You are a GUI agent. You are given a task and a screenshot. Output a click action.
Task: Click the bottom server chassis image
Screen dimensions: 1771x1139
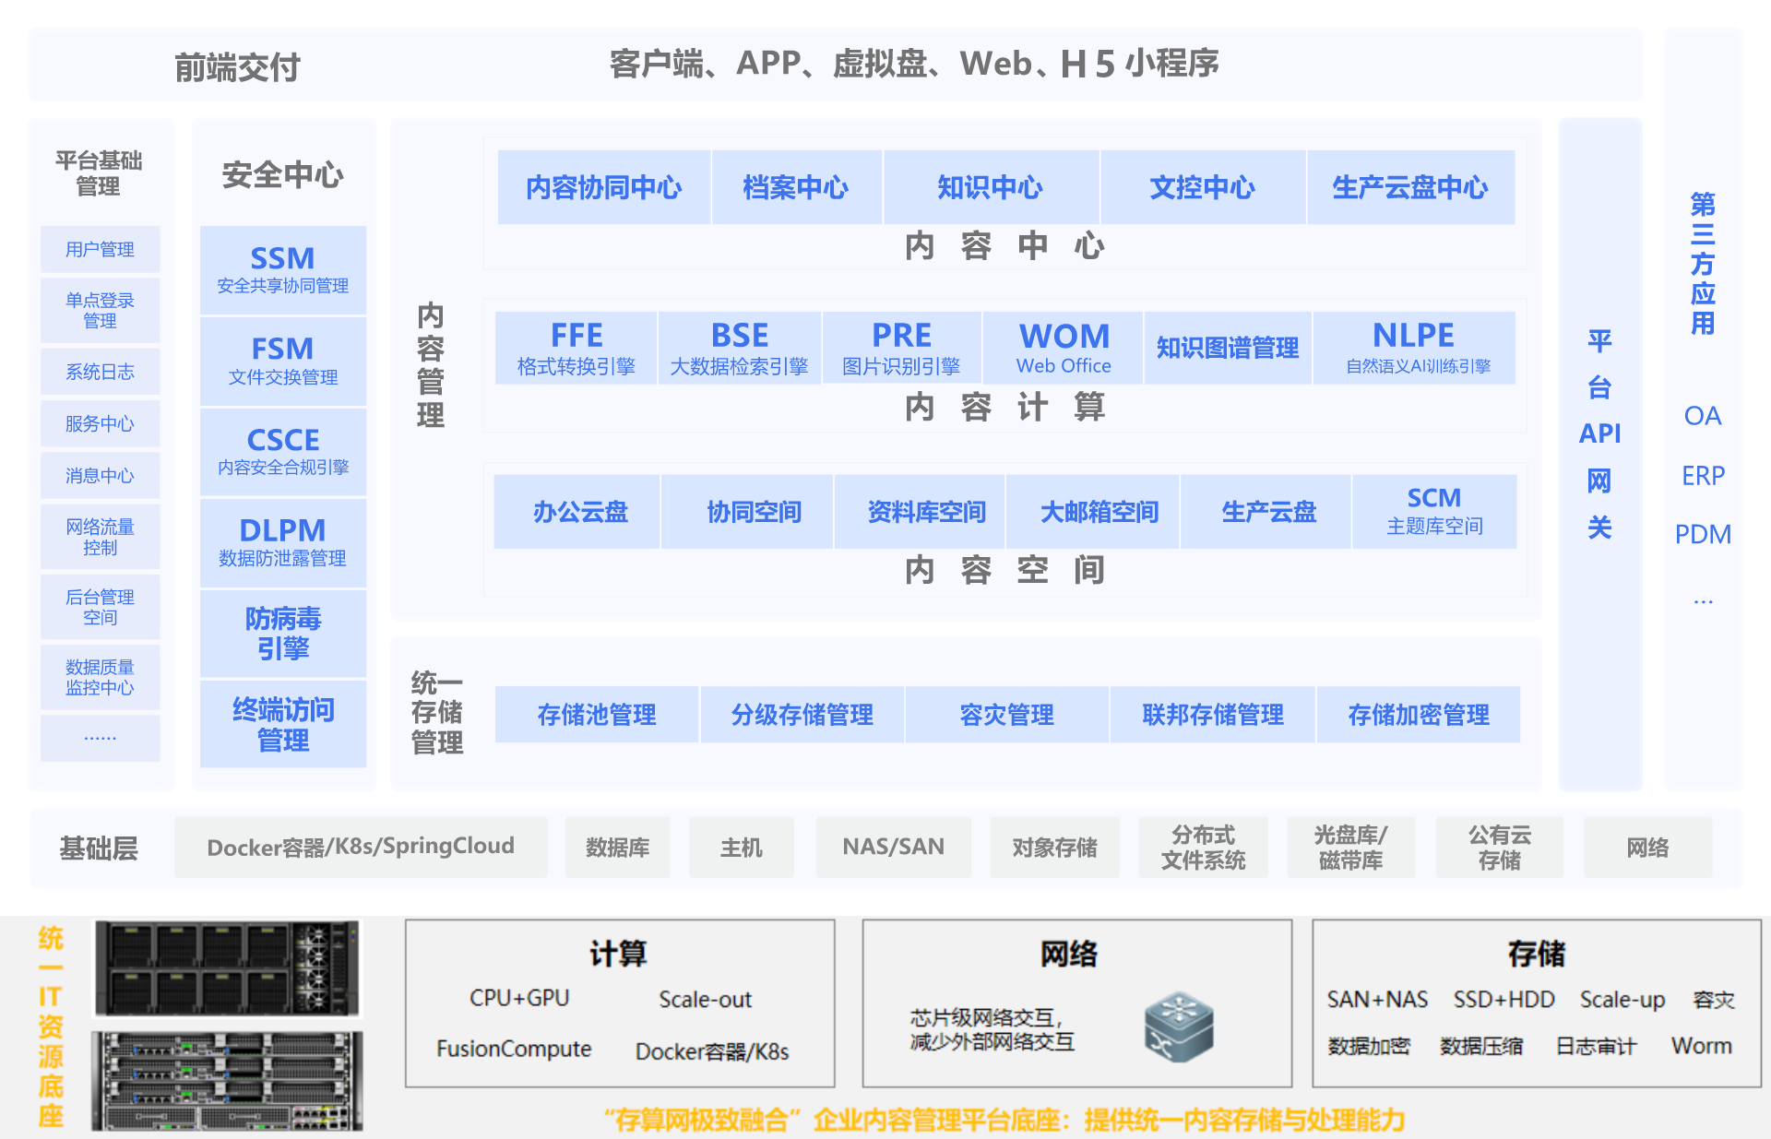[227, 1081]
